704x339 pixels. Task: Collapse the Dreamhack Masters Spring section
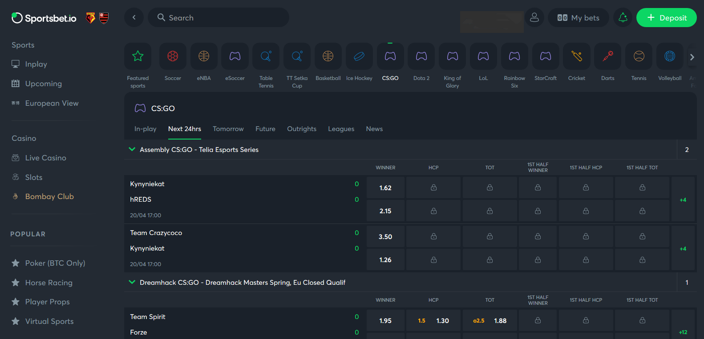coord(132,282)
